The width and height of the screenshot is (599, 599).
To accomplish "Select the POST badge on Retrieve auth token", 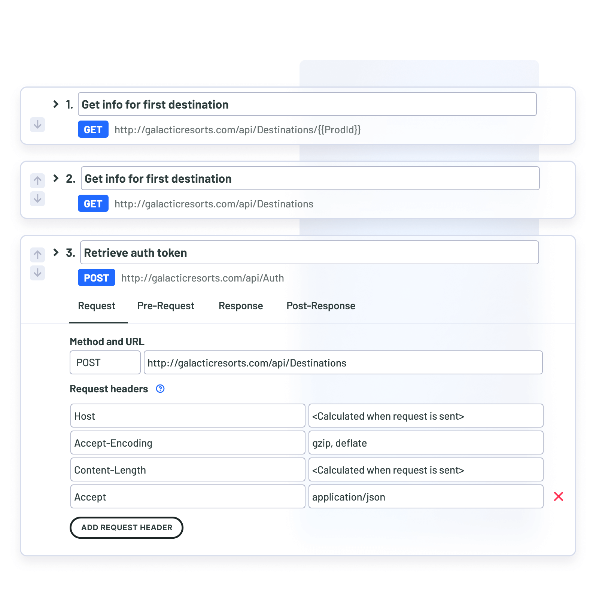I will click(96, 278).
